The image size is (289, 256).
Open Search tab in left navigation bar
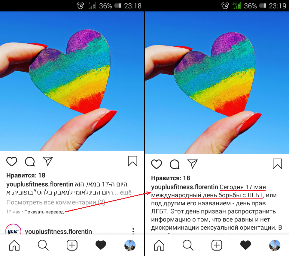click(43, 245)
